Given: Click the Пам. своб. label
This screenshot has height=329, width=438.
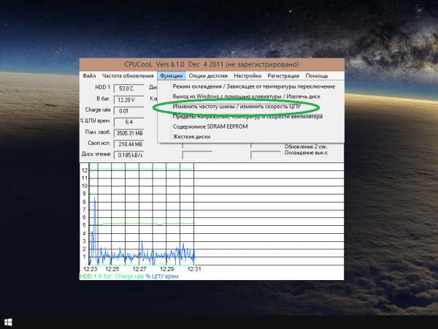Looking at the screenshot, I should tap(98, 132).
